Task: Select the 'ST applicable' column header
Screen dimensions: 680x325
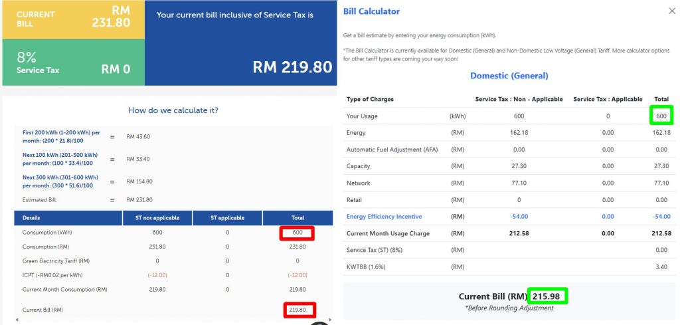Action: (227, 218)
